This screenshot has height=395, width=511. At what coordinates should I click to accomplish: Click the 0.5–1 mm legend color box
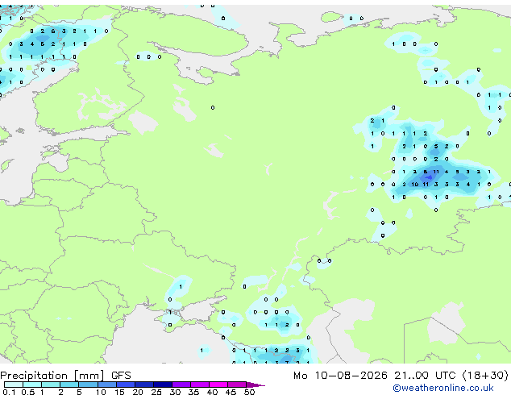coord(32,385)
